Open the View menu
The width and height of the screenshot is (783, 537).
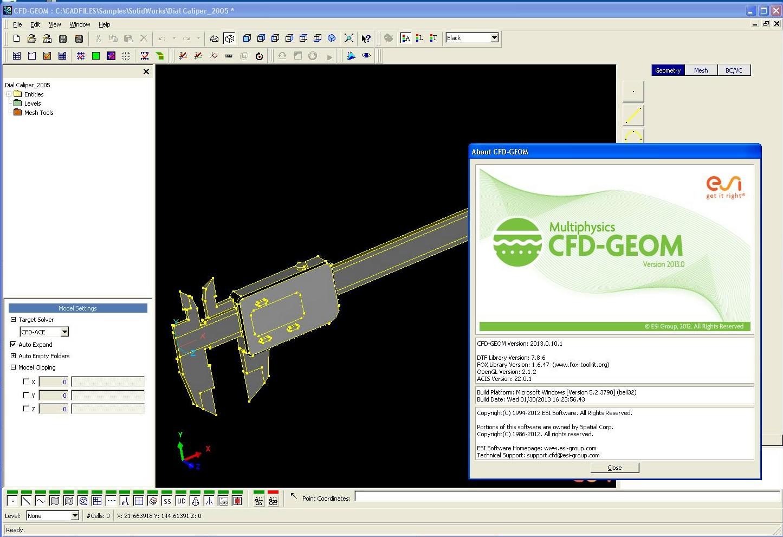point(55,24)
